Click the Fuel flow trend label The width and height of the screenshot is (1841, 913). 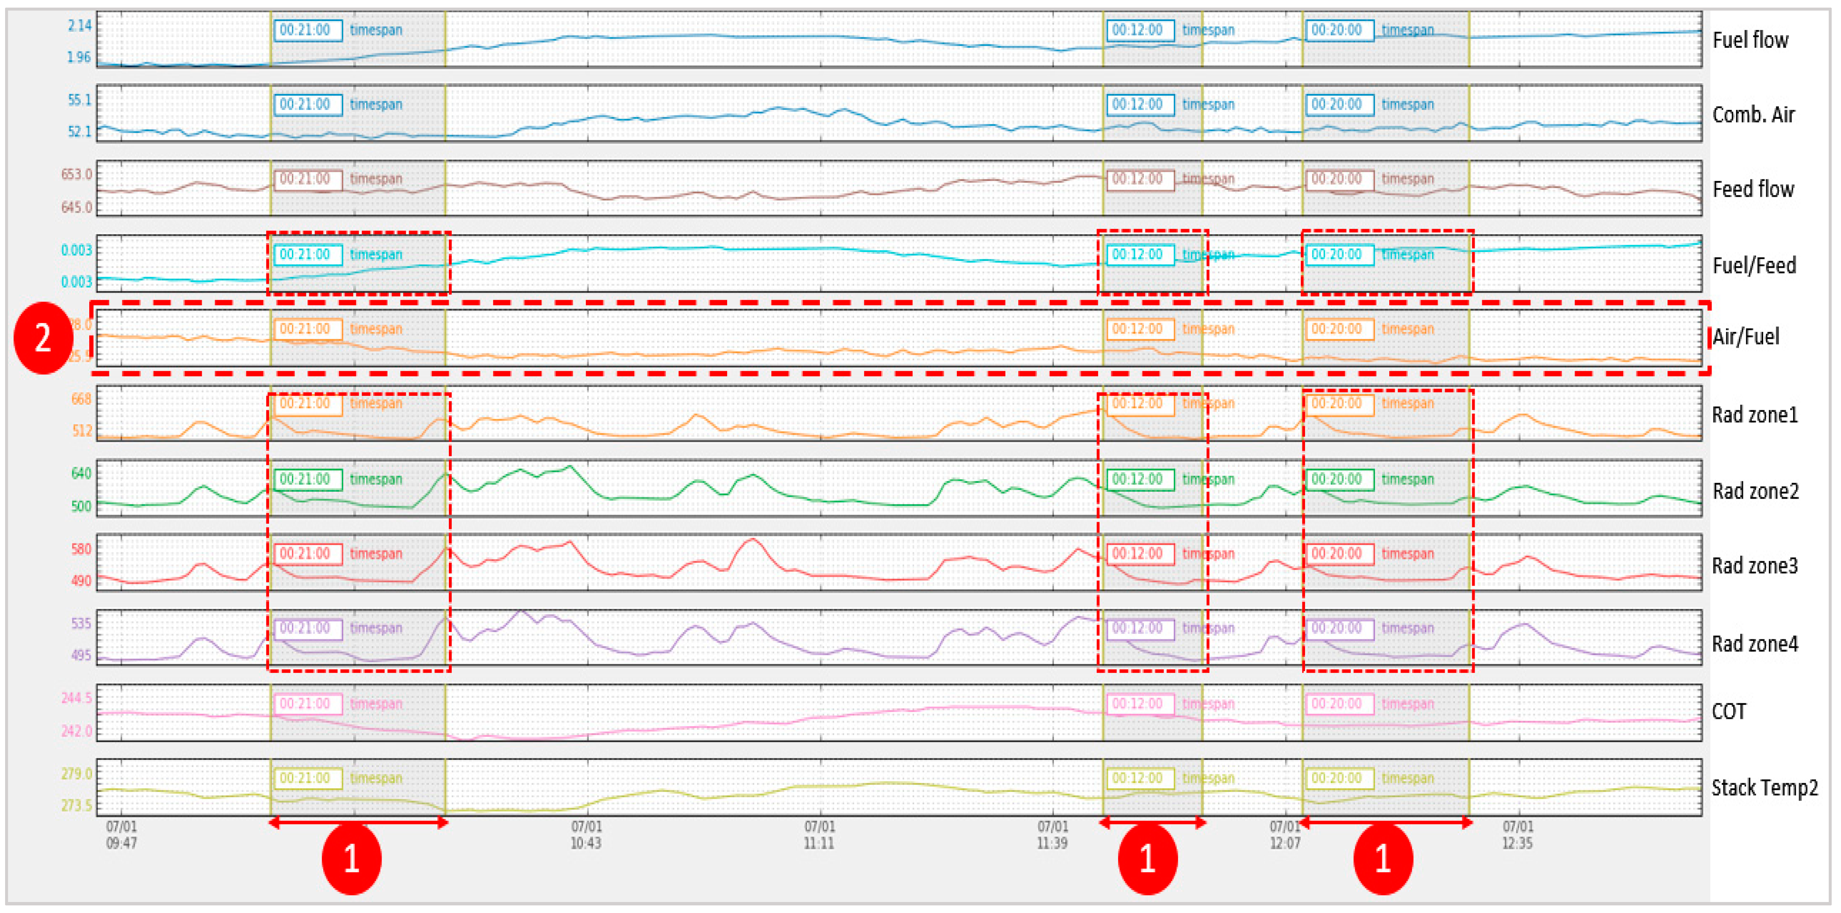pos(1750,41)
